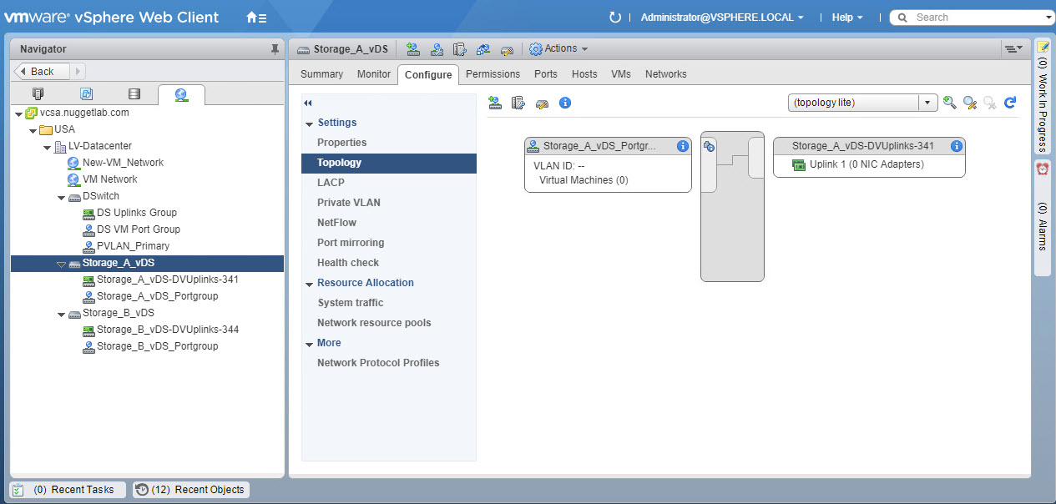Click the blue refresh icon in topology toolbar
The height and width of the screenshot is (504, 1056).
click(1010, 103)
